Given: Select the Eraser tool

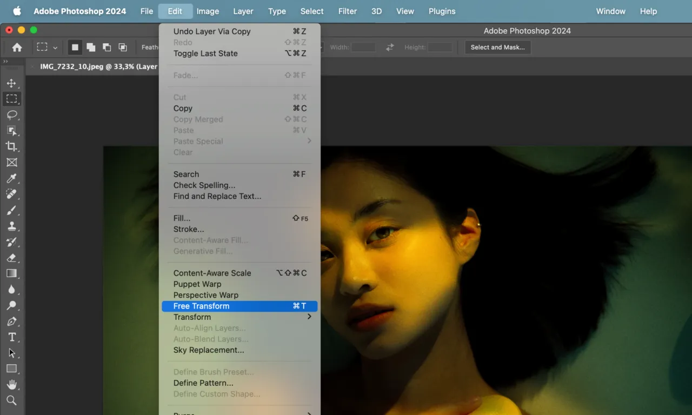Looking at the screenshot, I should click(11, 258).
